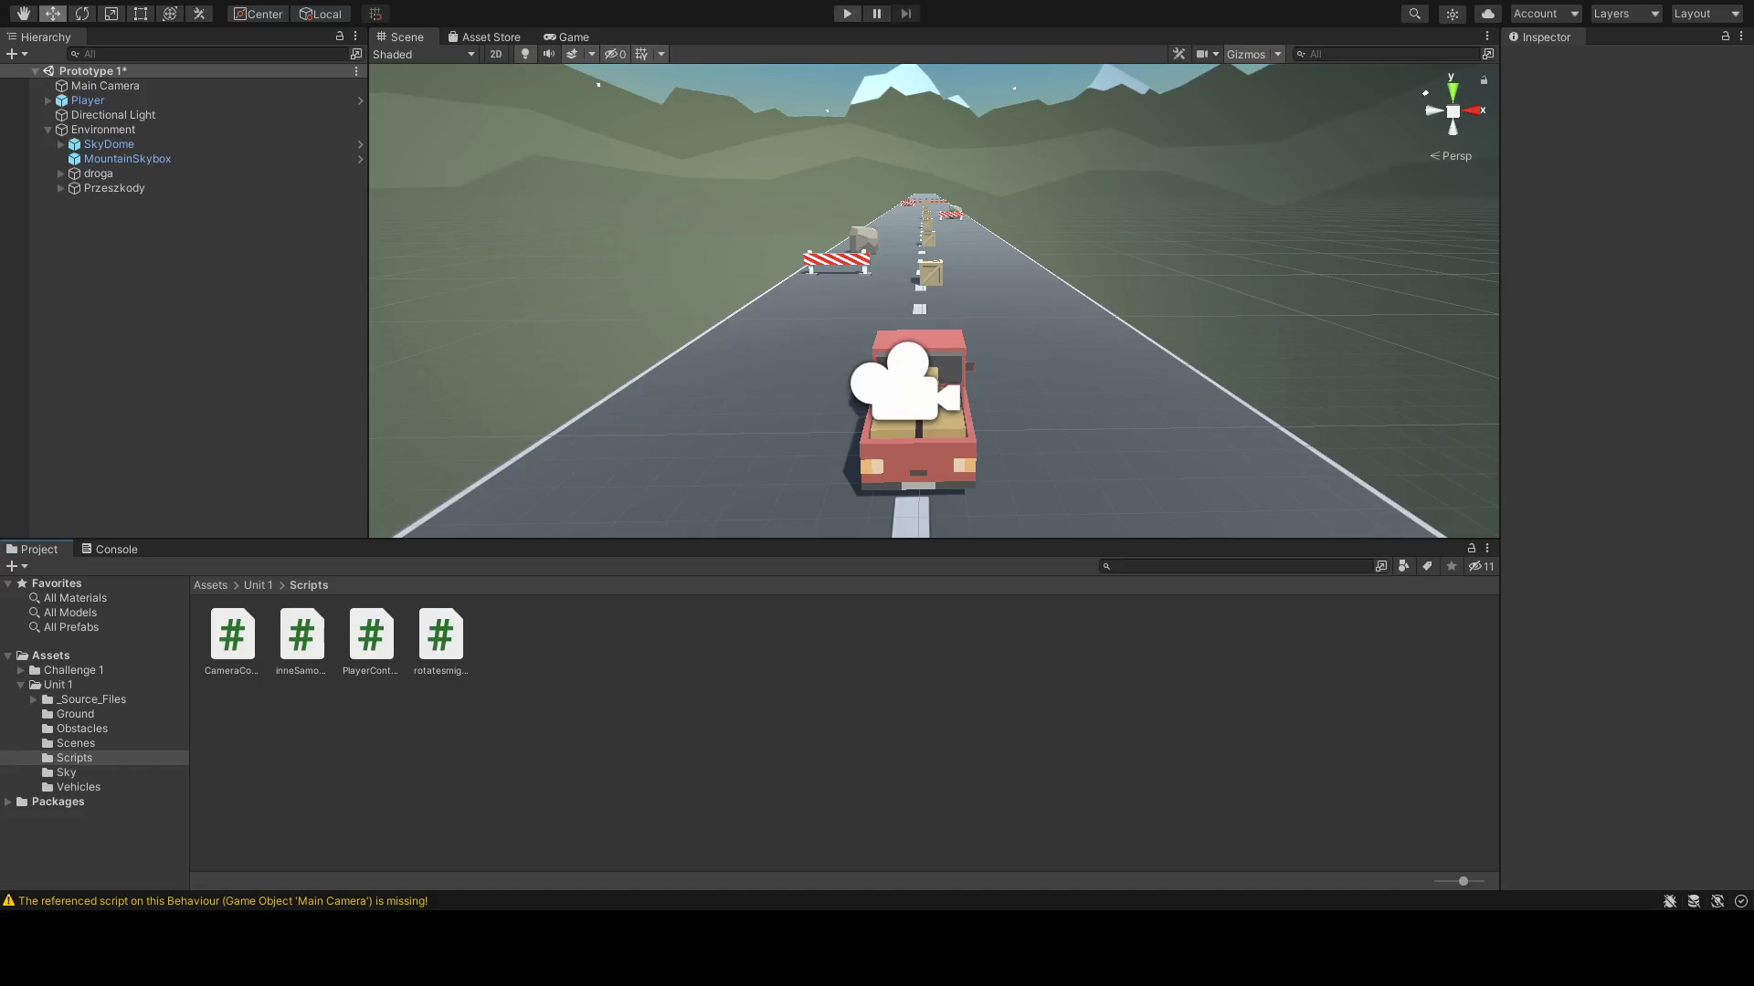Switch to the Console tab
Image resolution: width=1754 pixels, height=986 pixels.
[116, 549]
